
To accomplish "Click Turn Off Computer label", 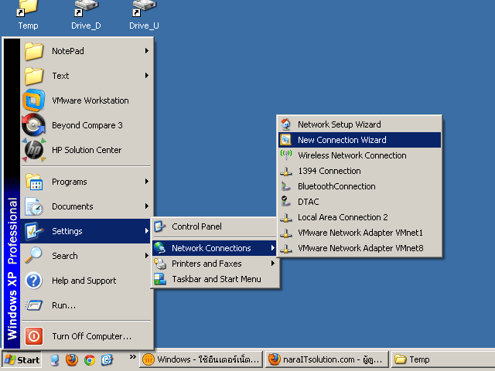I will [x=91, y=336].
